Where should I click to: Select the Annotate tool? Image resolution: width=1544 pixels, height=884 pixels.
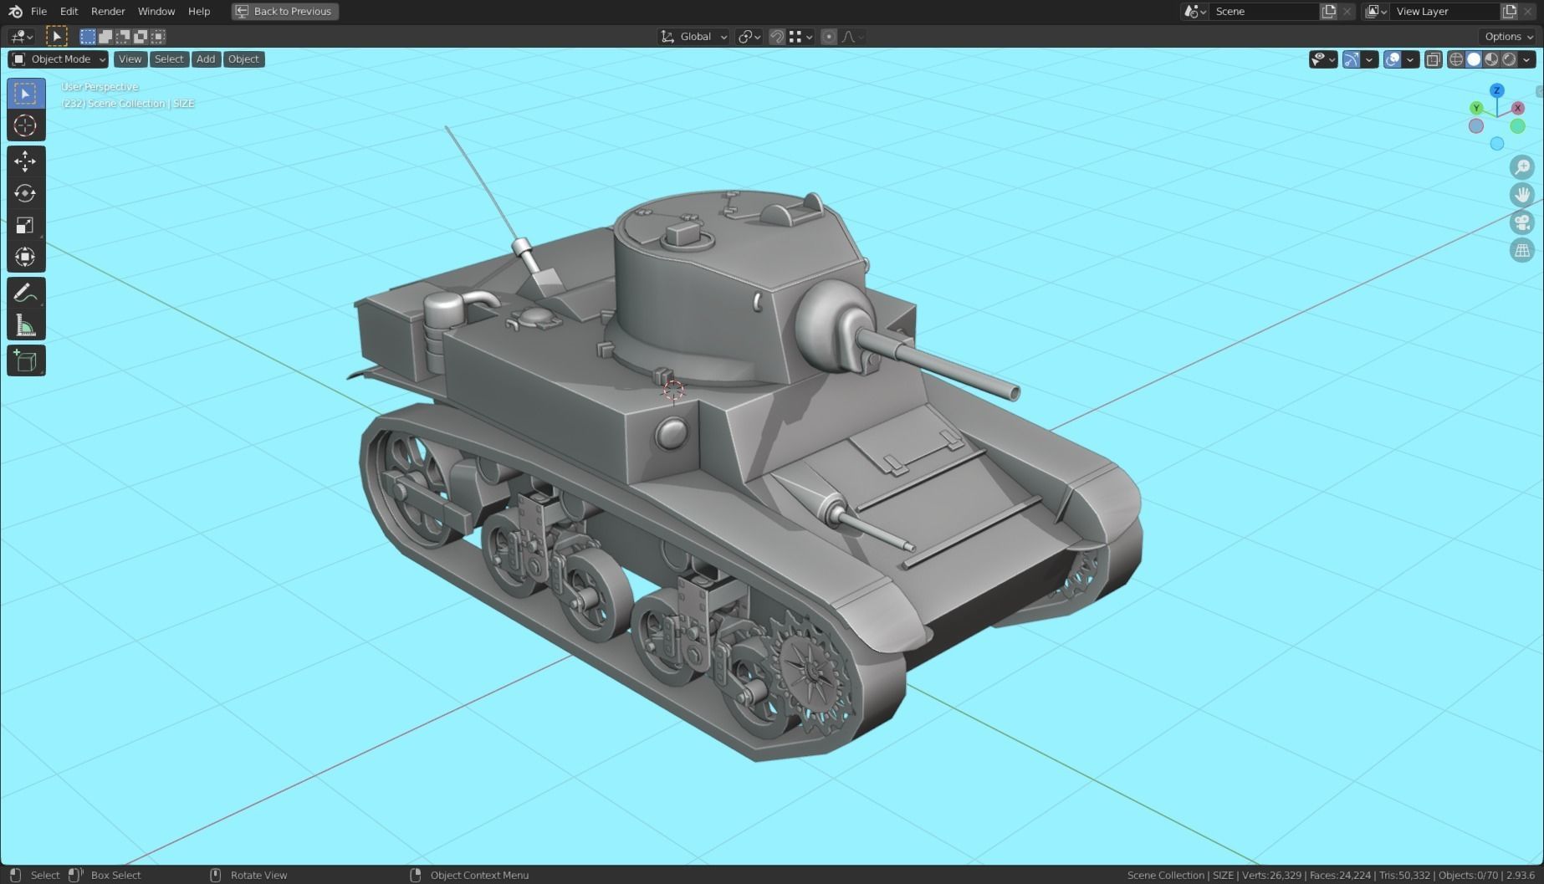(x=26, y=293)
